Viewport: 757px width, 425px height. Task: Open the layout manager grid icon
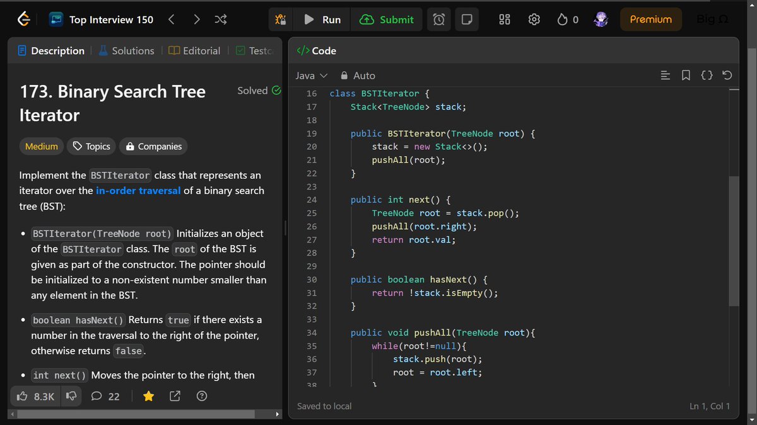[505, 20]
